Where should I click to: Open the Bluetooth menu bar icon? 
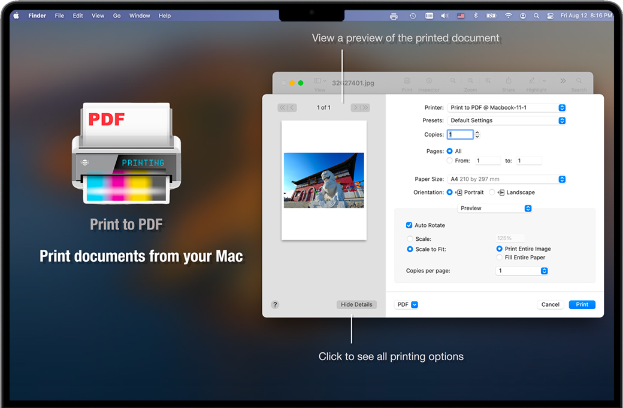(x=476, y=16)
